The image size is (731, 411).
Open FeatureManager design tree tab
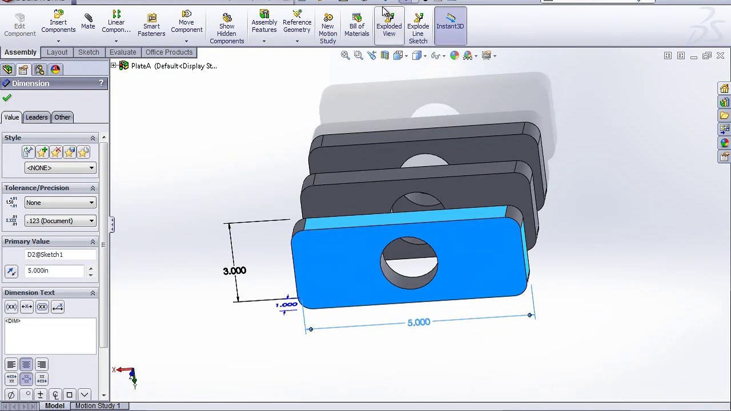coord(7,69)
